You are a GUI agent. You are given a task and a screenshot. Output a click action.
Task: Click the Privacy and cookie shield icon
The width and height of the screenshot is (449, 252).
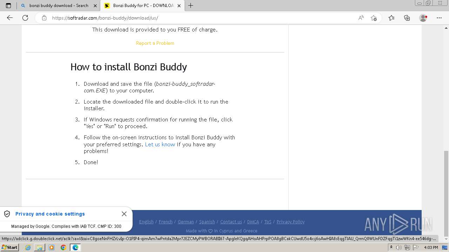[x=7, y=214]
